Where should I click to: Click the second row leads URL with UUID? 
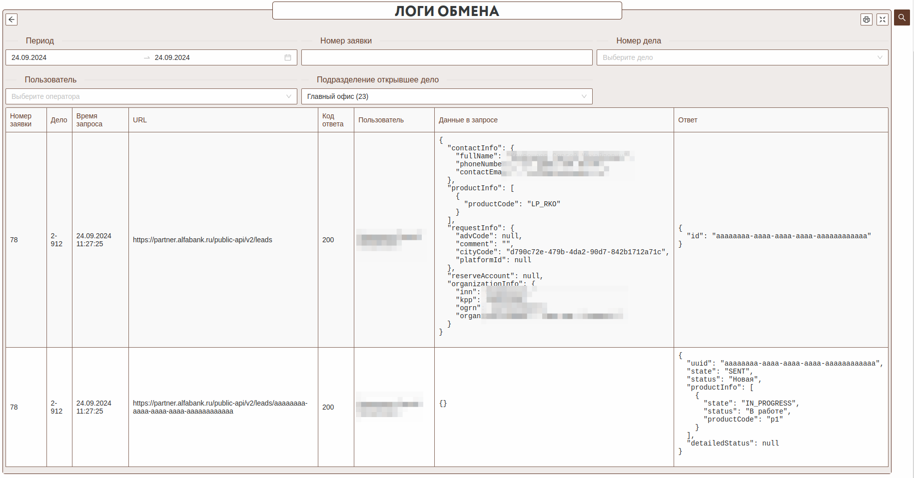pos(220,407)
